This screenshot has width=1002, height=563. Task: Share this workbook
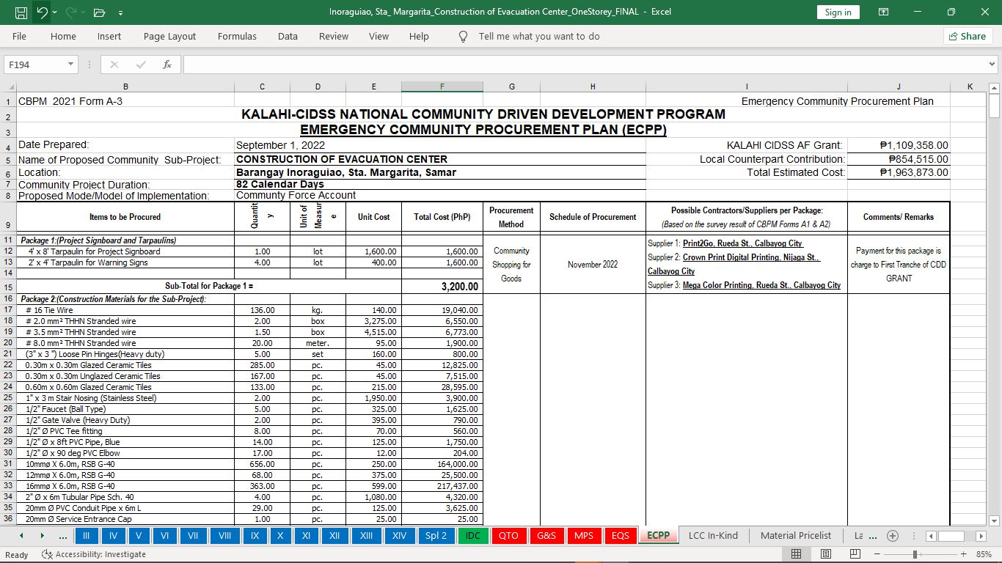pyautogui.click(x=968, y=36)
